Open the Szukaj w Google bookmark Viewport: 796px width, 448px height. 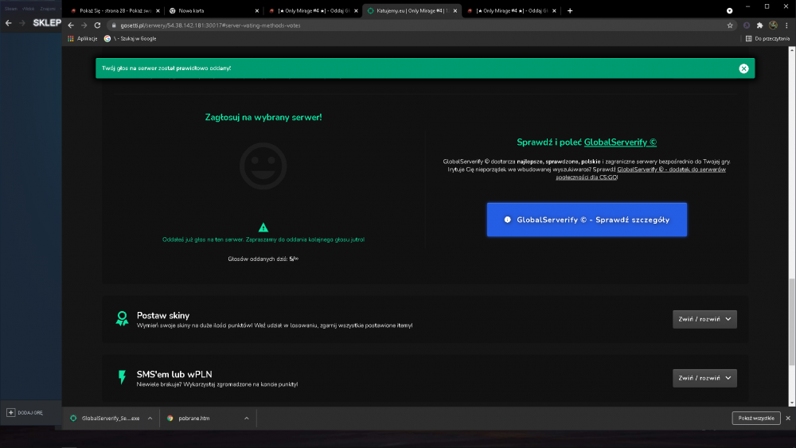(130, 38)
